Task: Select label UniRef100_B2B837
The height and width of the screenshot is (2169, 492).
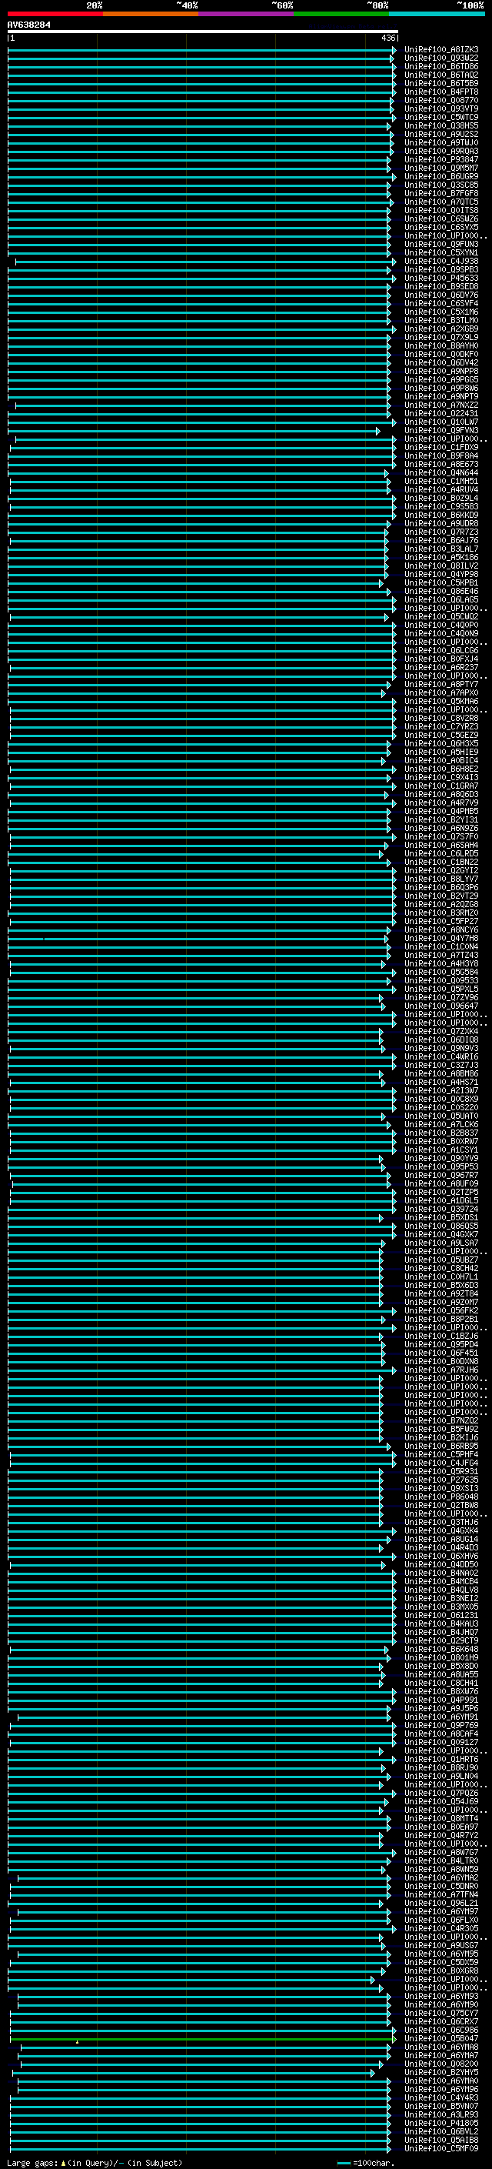Action: [x=441, y=1133]
